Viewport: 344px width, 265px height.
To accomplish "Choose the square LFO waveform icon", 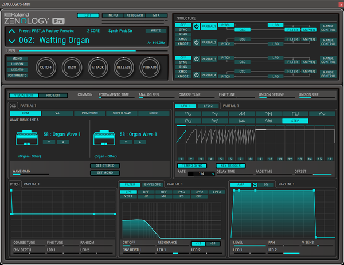I will [295, 113].
